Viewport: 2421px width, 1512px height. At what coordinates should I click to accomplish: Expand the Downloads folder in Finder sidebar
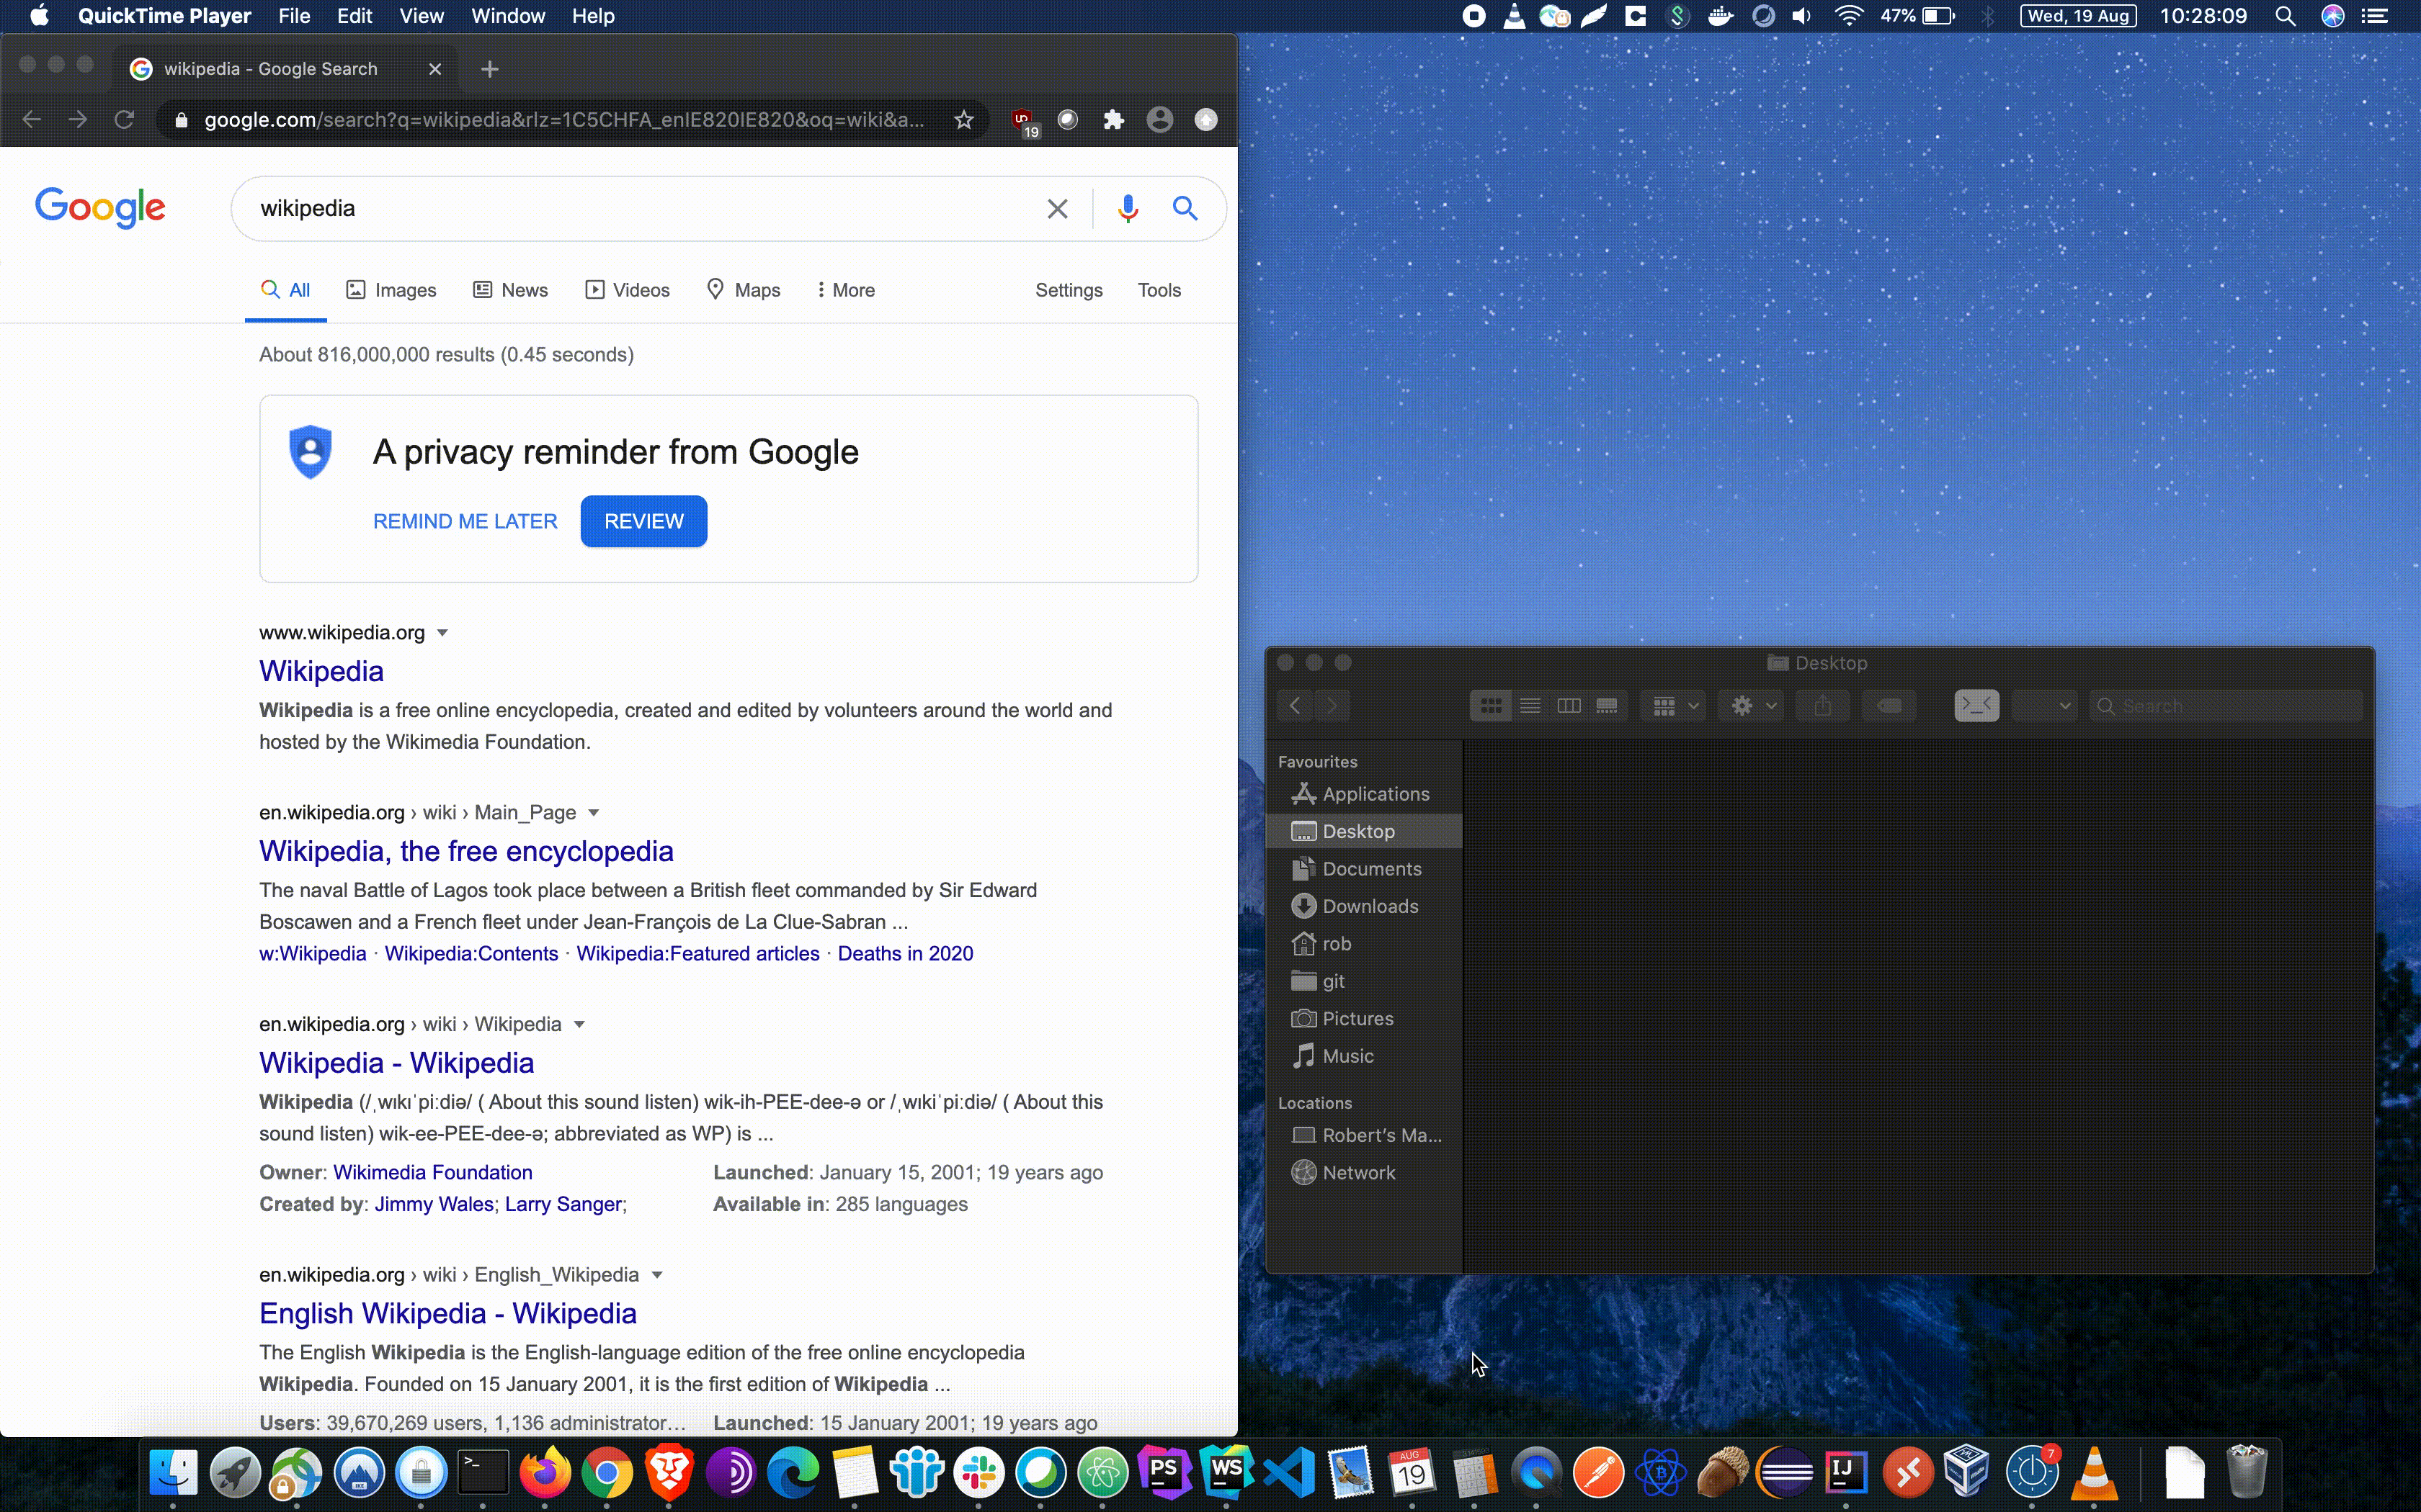tap(1370, 906)
